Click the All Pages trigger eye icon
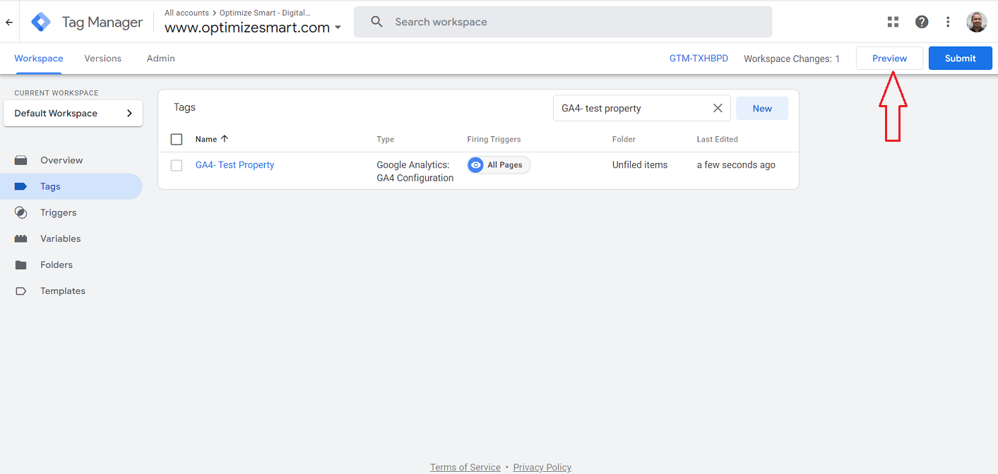This screenshot has width=998, height=474. (x=476, y=165)
